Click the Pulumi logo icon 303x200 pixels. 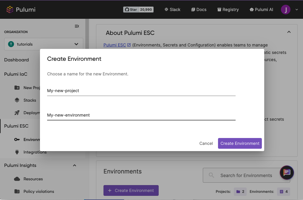click(10, 10)
